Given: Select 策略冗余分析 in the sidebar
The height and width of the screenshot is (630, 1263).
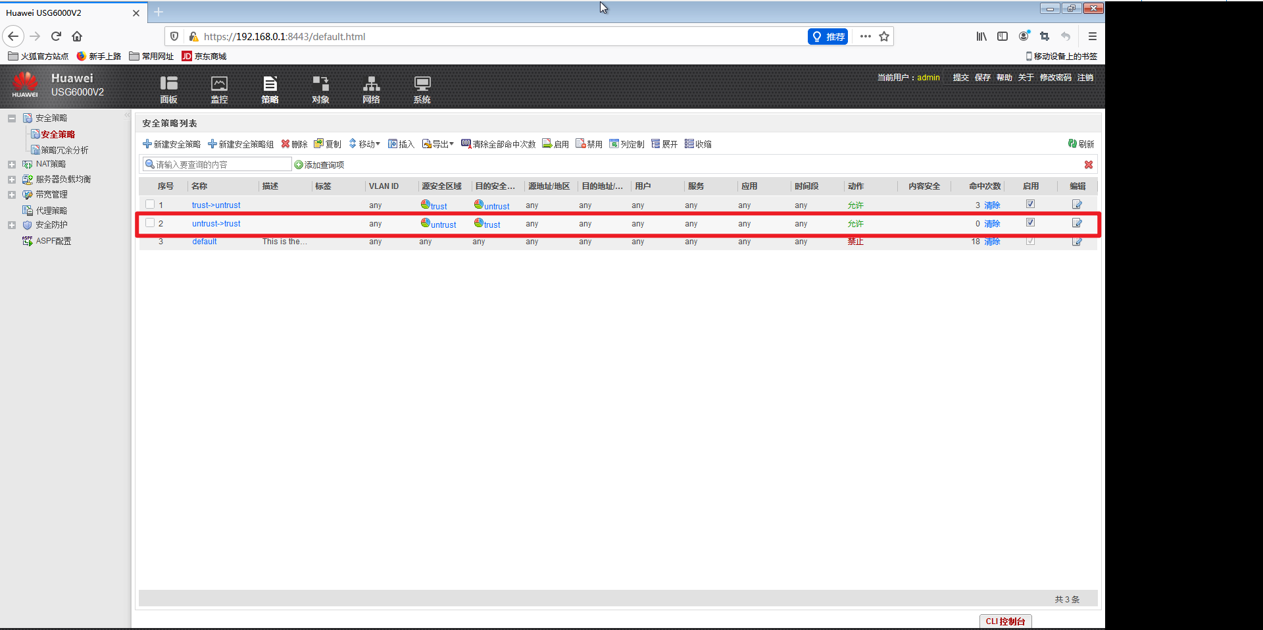Looking at the screenshot, I should click(x=64, y=150).
